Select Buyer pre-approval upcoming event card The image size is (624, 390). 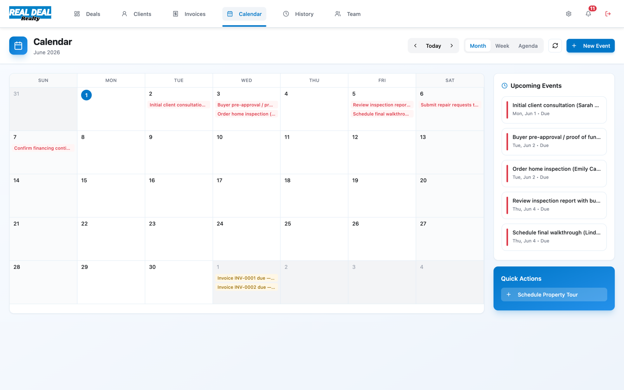[x=554, y=142]
